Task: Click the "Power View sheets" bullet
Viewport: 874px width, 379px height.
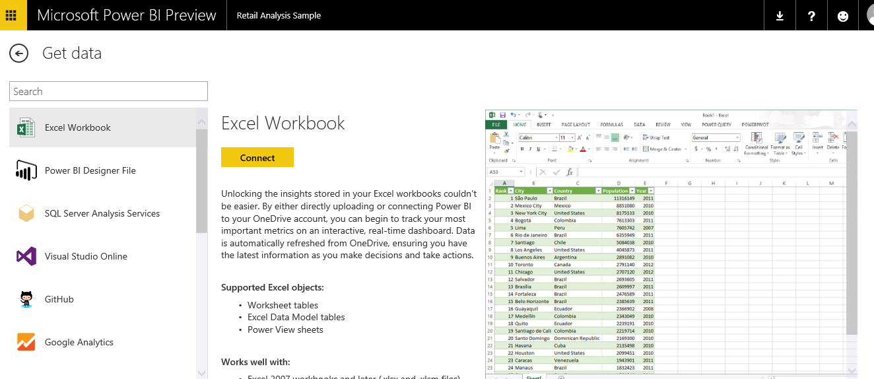Action: (285, 329)
